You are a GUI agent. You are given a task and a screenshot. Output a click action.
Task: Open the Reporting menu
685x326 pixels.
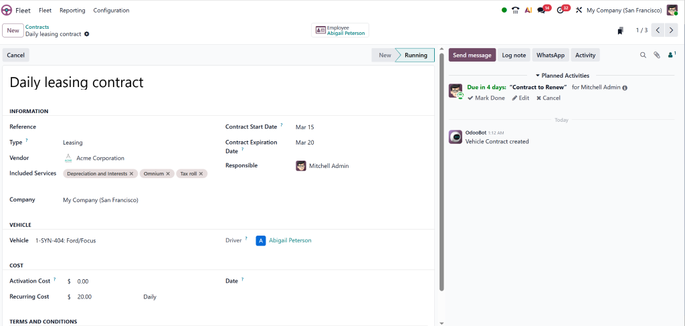72,10
